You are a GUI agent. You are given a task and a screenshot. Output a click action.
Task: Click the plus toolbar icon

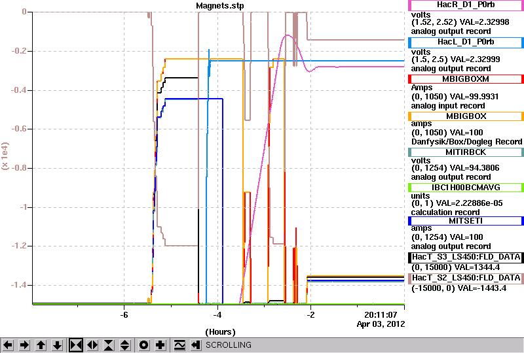tap(160, 345)
